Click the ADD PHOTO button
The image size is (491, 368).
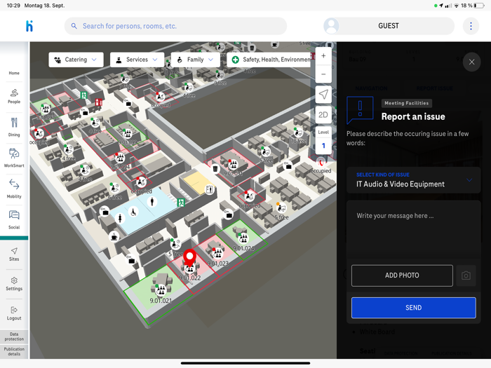pos(402,275)
